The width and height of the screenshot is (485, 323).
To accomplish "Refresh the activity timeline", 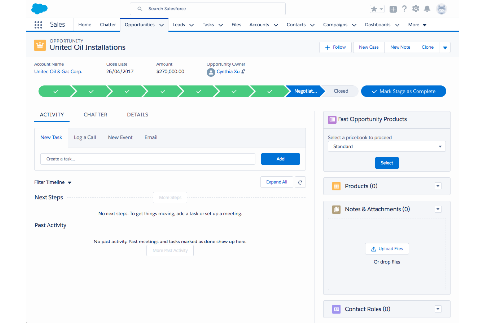I will point(300,182).
